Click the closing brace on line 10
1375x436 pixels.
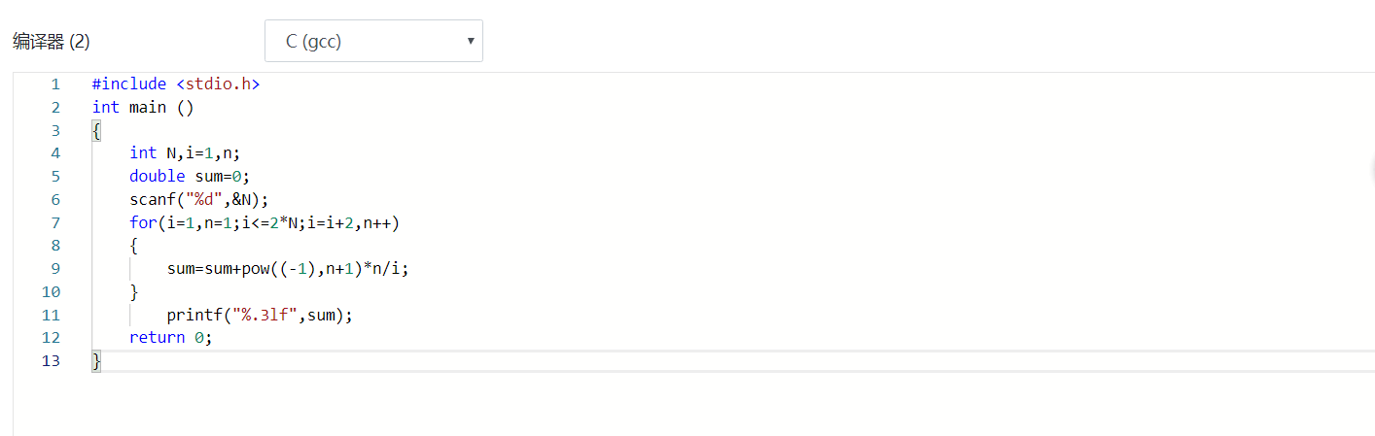(x=134, y=292)
